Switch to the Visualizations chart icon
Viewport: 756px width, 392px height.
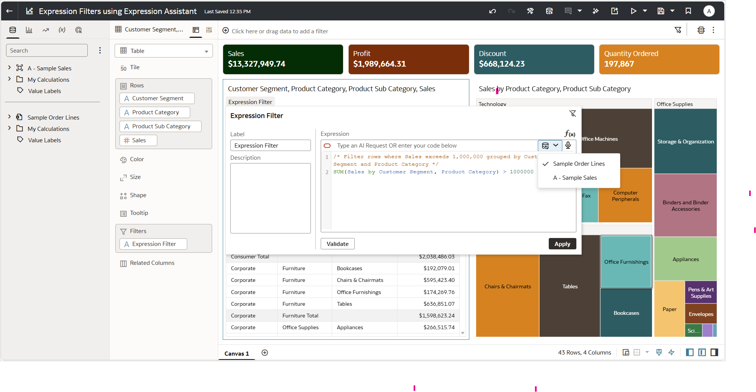point(29,30)
